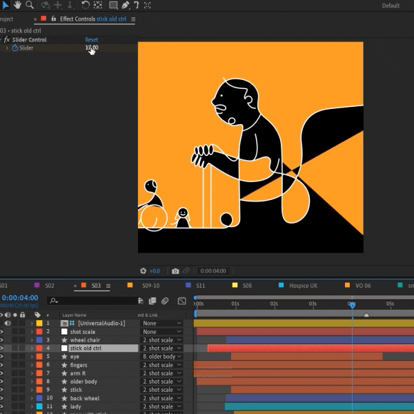Image resolution: width=414 pixels, height=414 pixels.
Task: Switch to the S11 composition tab
Action: (200, 286)
